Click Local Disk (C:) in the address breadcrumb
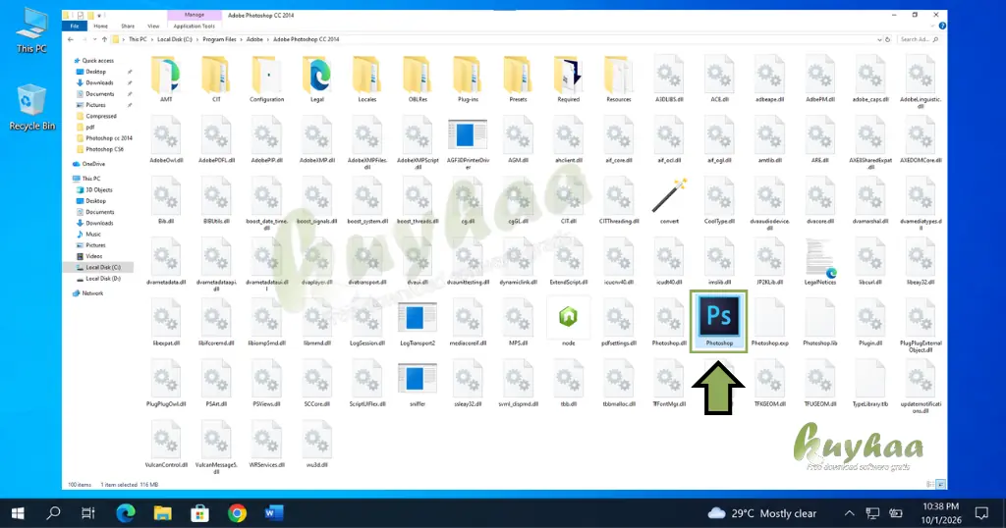 (175, 39)
